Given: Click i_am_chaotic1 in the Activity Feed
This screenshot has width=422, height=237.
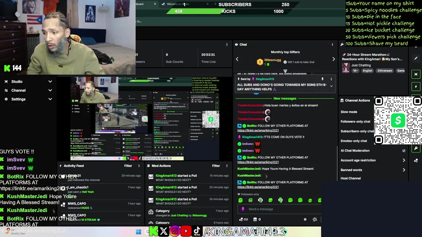Looking at the screenshot, I should point(78,187).
